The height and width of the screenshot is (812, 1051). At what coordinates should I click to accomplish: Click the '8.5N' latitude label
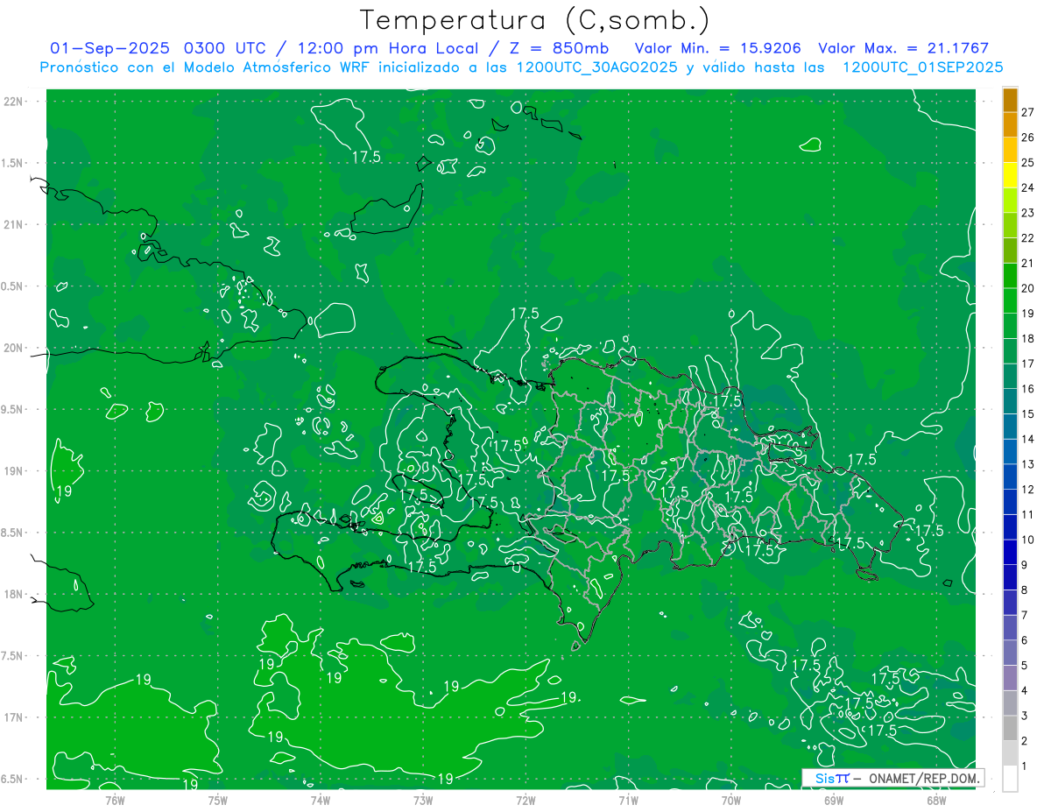click(x=11, y=533)
